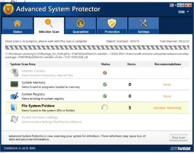This screenshot has width=194, height=153.
Task: Go to the Protection tab
Action: coord(112,26)
